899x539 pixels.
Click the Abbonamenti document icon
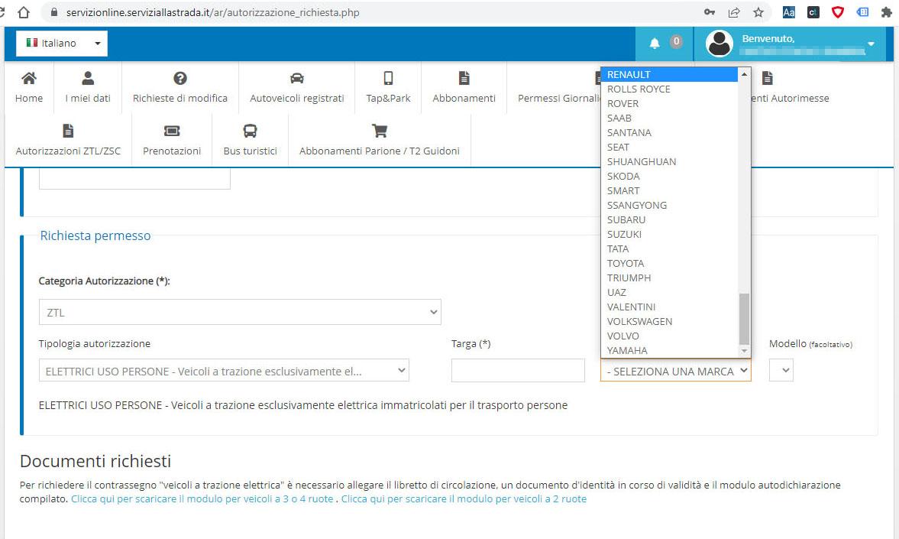(x=464, y=78)
